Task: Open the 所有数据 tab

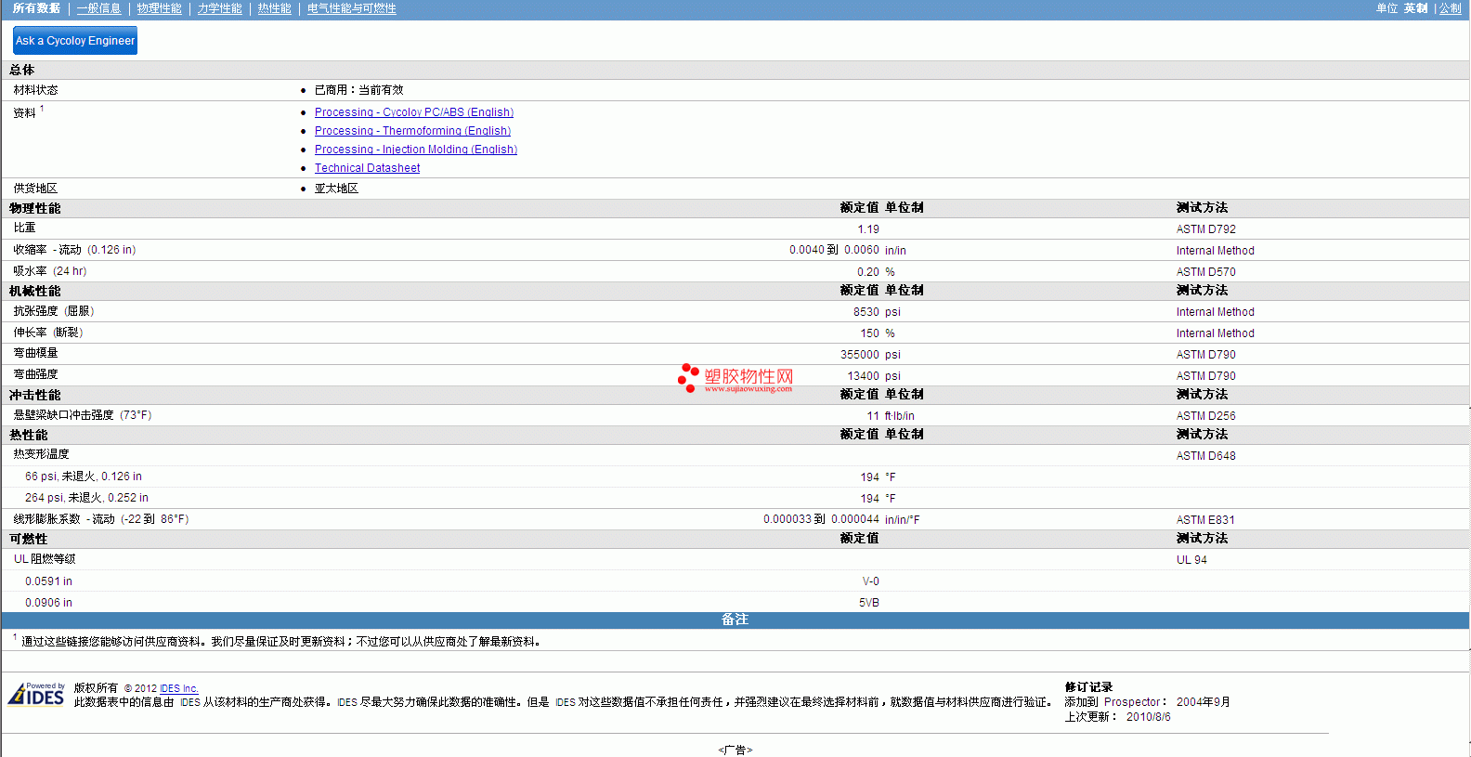Action: [36, 8]
